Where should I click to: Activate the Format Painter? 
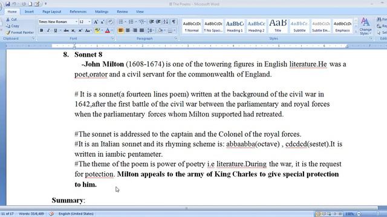tap(20, 32)
